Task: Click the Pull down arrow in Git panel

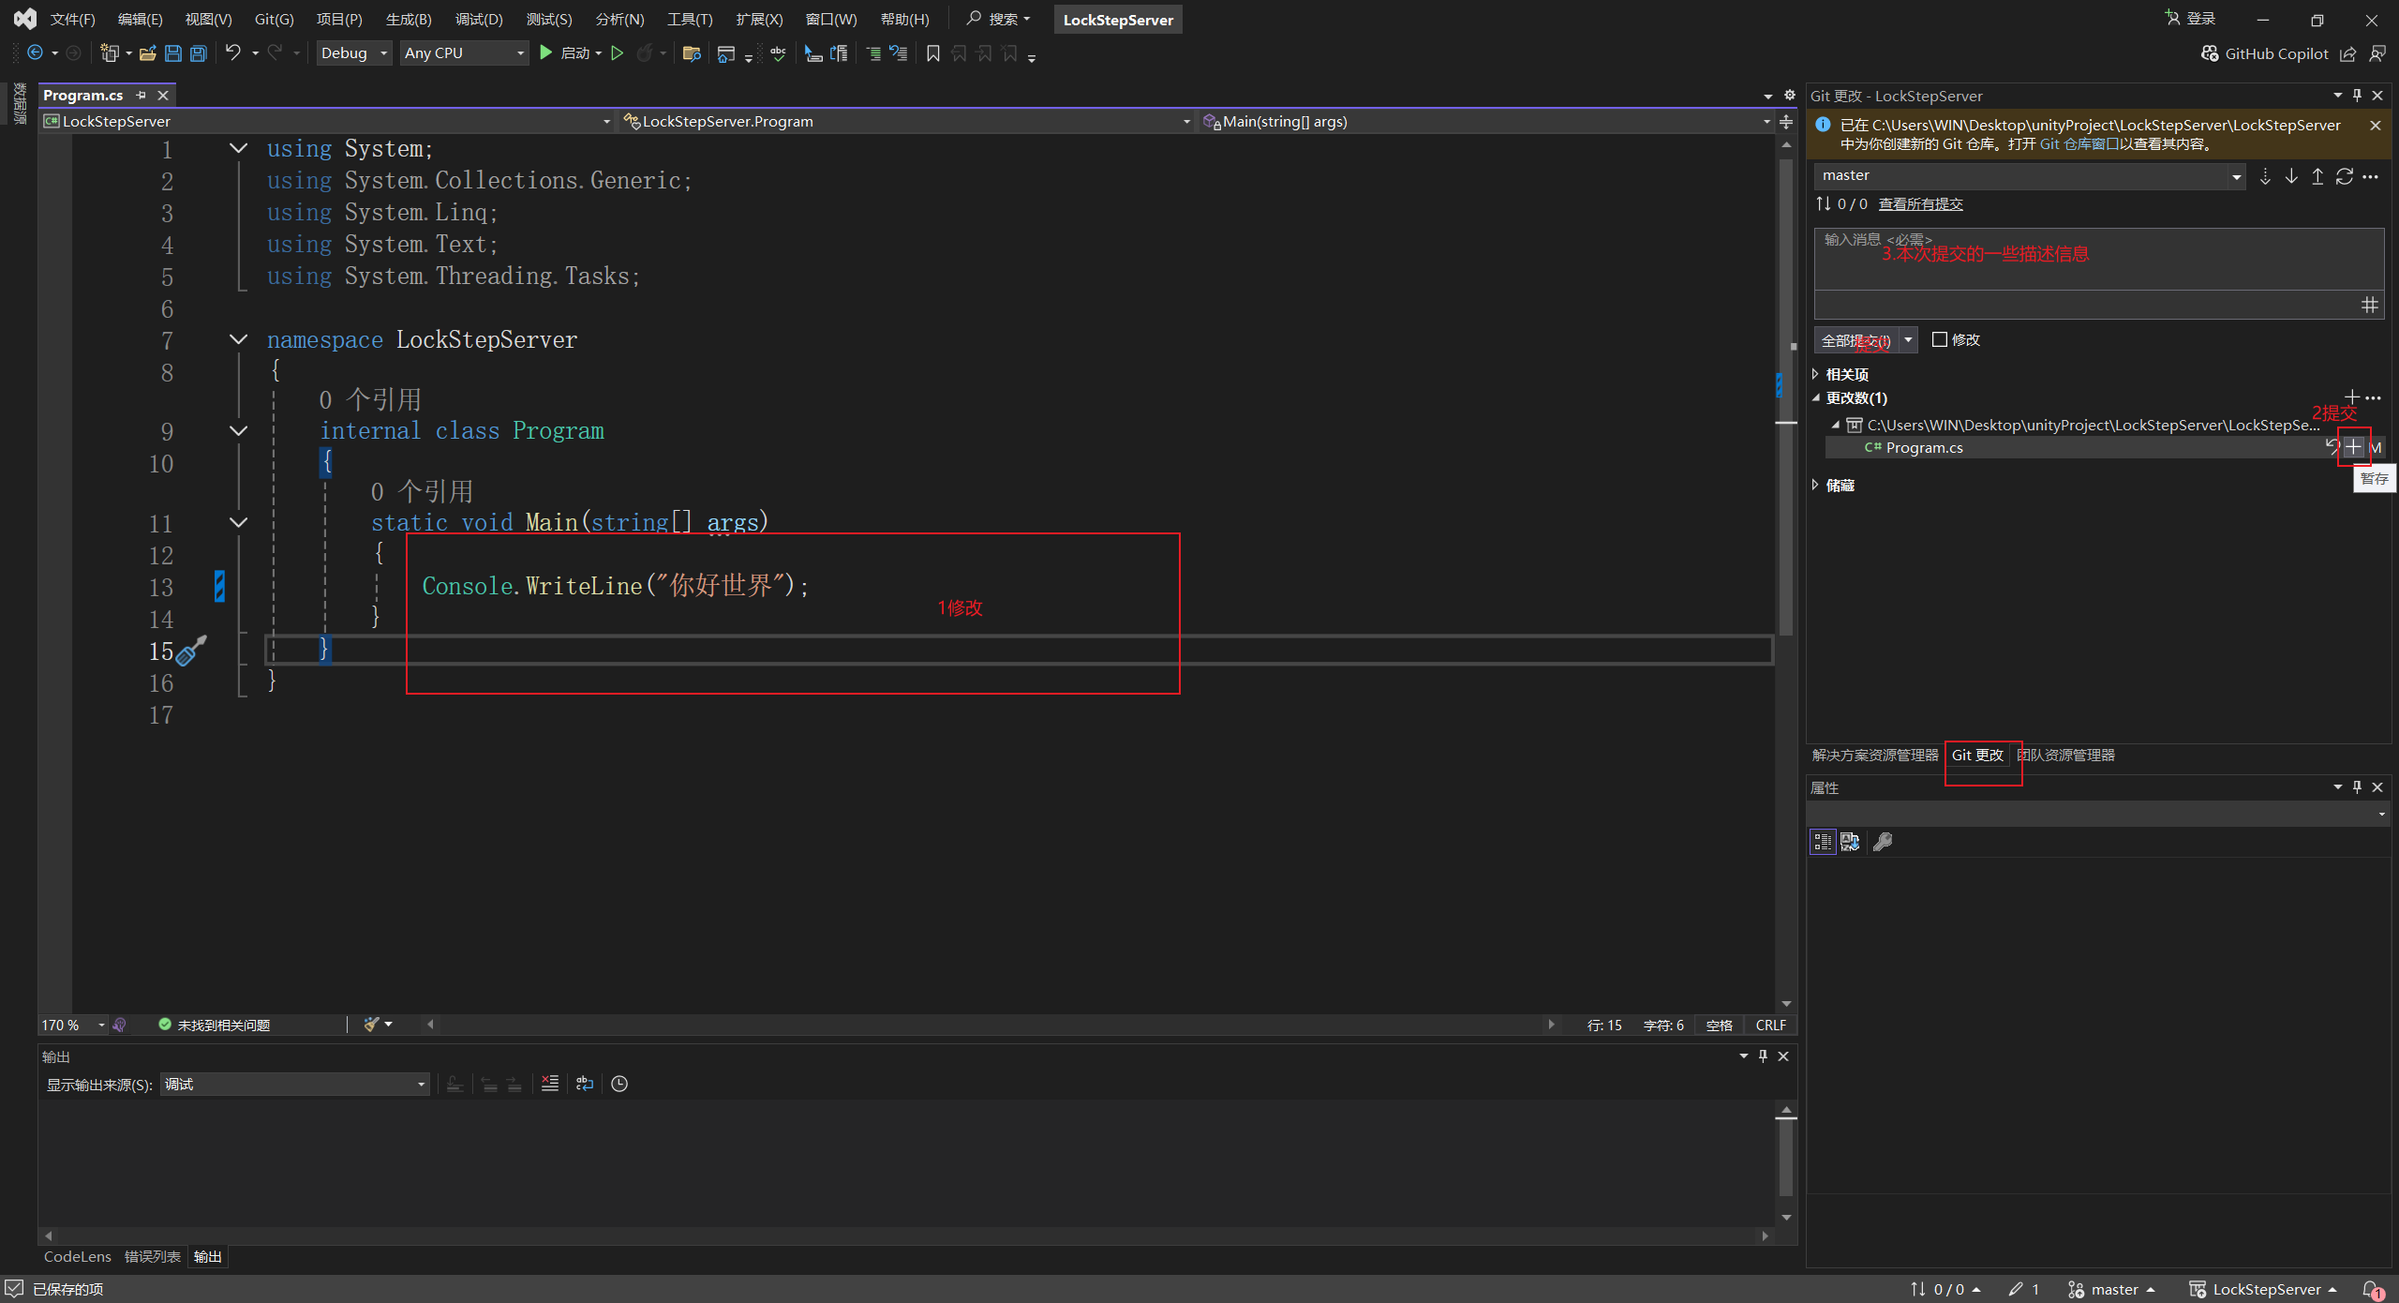Action: [2291, 176]
